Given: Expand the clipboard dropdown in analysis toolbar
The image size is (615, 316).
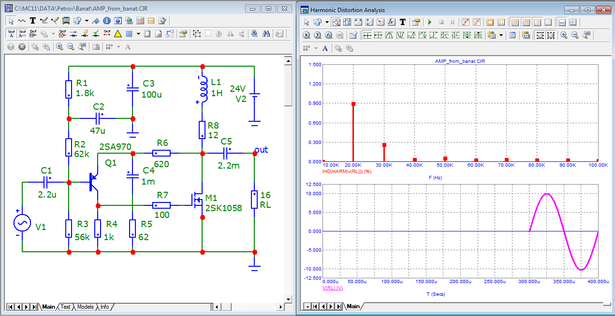Looking at the screenshot, I should (501, 35).
